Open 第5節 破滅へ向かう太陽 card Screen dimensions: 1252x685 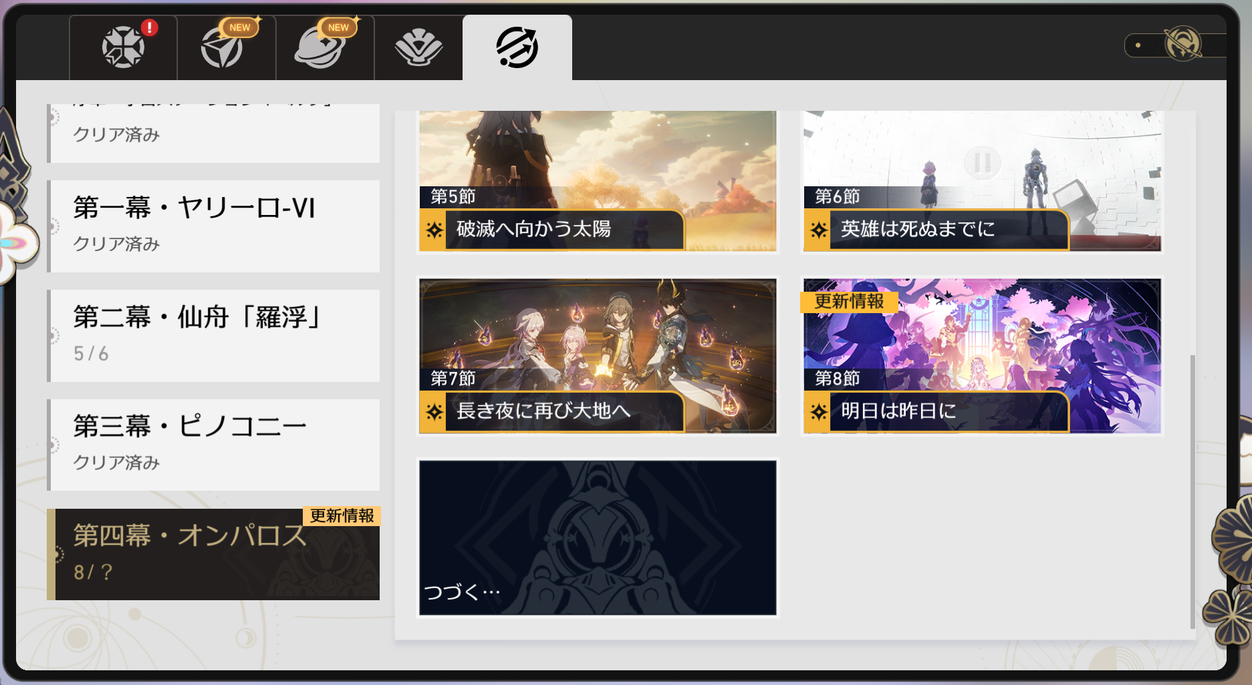click(x=598, y=181)
